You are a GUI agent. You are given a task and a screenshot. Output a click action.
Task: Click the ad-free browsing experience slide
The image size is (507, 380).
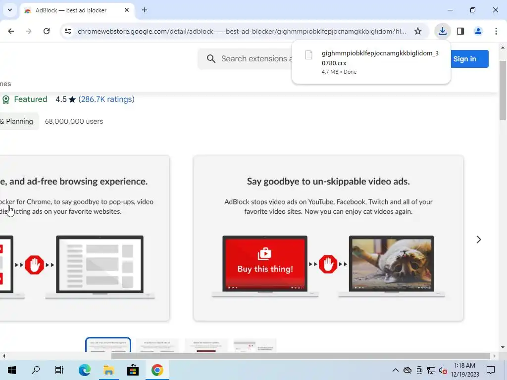[x=85, y=238]
